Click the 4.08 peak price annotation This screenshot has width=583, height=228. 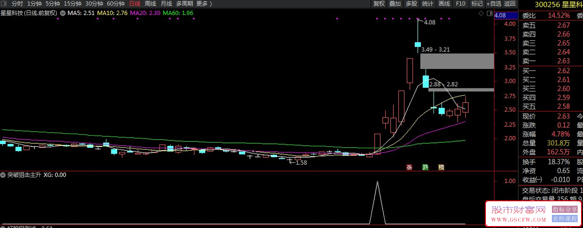click(x=429, y=22)
